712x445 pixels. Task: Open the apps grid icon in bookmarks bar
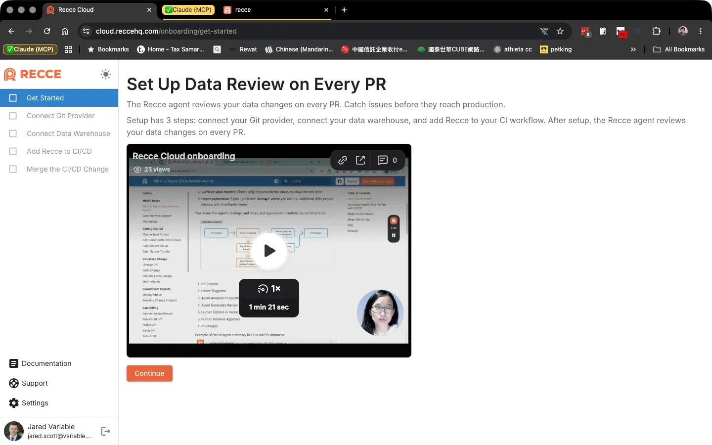[x=68, y=49]
